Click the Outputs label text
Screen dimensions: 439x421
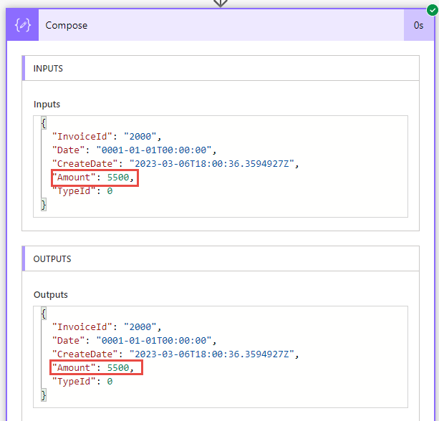[51, 295]
